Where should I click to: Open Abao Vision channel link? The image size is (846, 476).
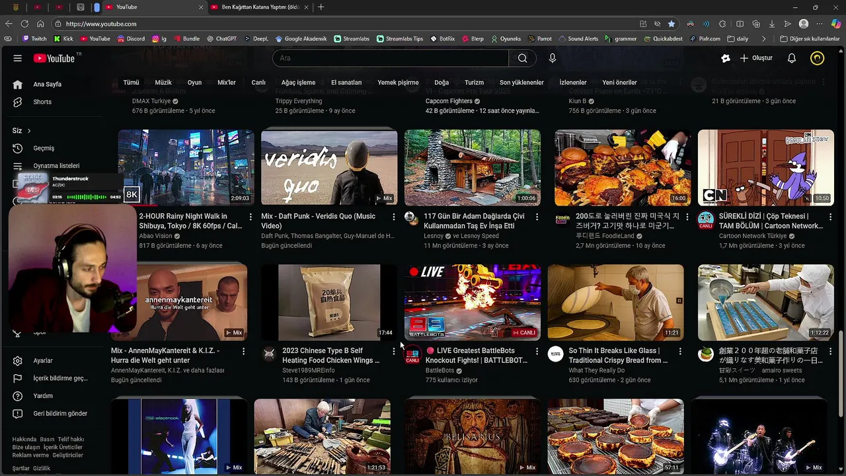pos(155,236)
